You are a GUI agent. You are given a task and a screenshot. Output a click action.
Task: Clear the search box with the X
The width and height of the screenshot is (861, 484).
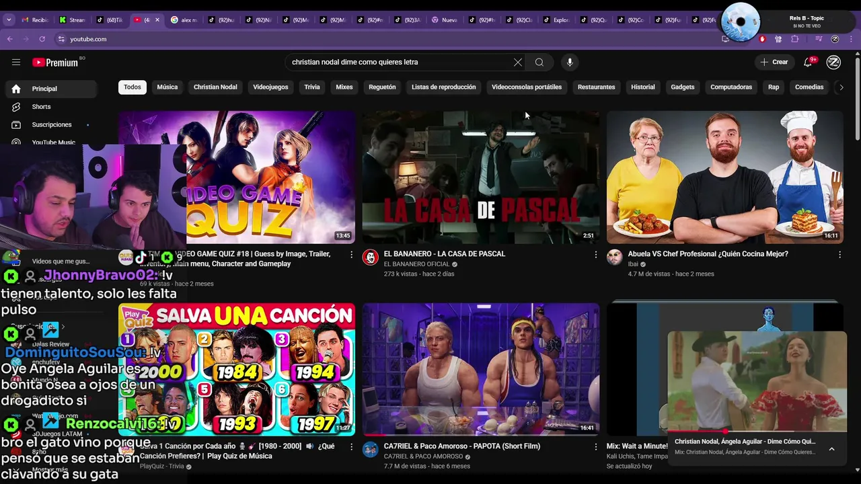(x=518, y=63)
